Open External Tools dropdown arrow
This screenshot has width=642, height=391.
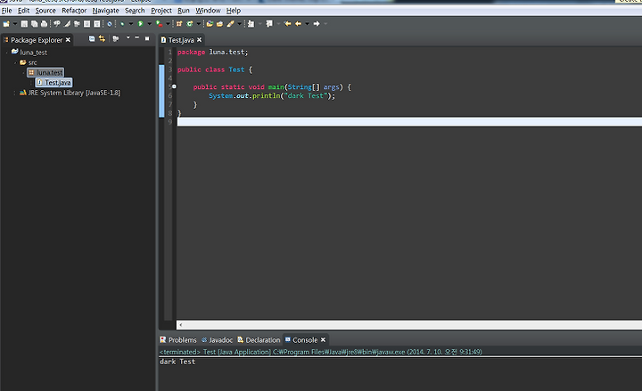168,24
